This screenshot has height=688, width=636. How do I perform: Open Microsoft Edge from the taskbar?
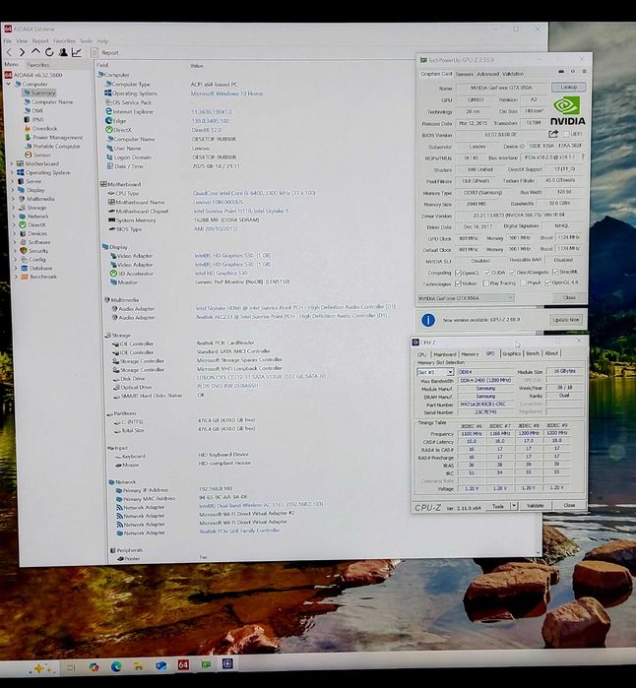pyautogui.click(x=116, y=667)
